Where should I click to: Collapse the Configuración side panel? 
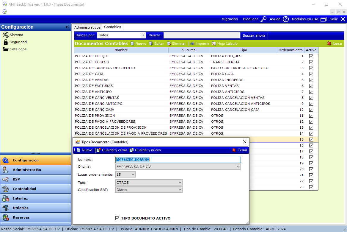coord(67,27)
